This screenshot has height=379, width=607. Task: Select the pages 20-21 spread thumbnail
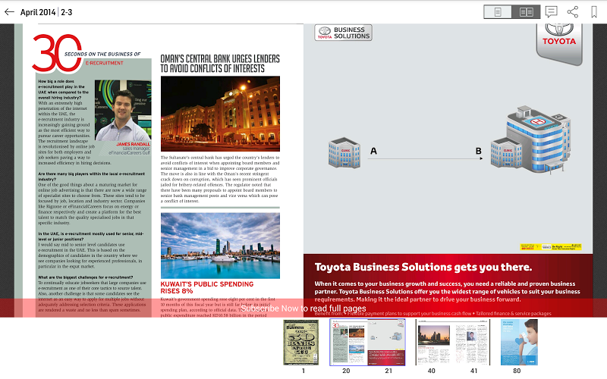[x=367, y=343]
